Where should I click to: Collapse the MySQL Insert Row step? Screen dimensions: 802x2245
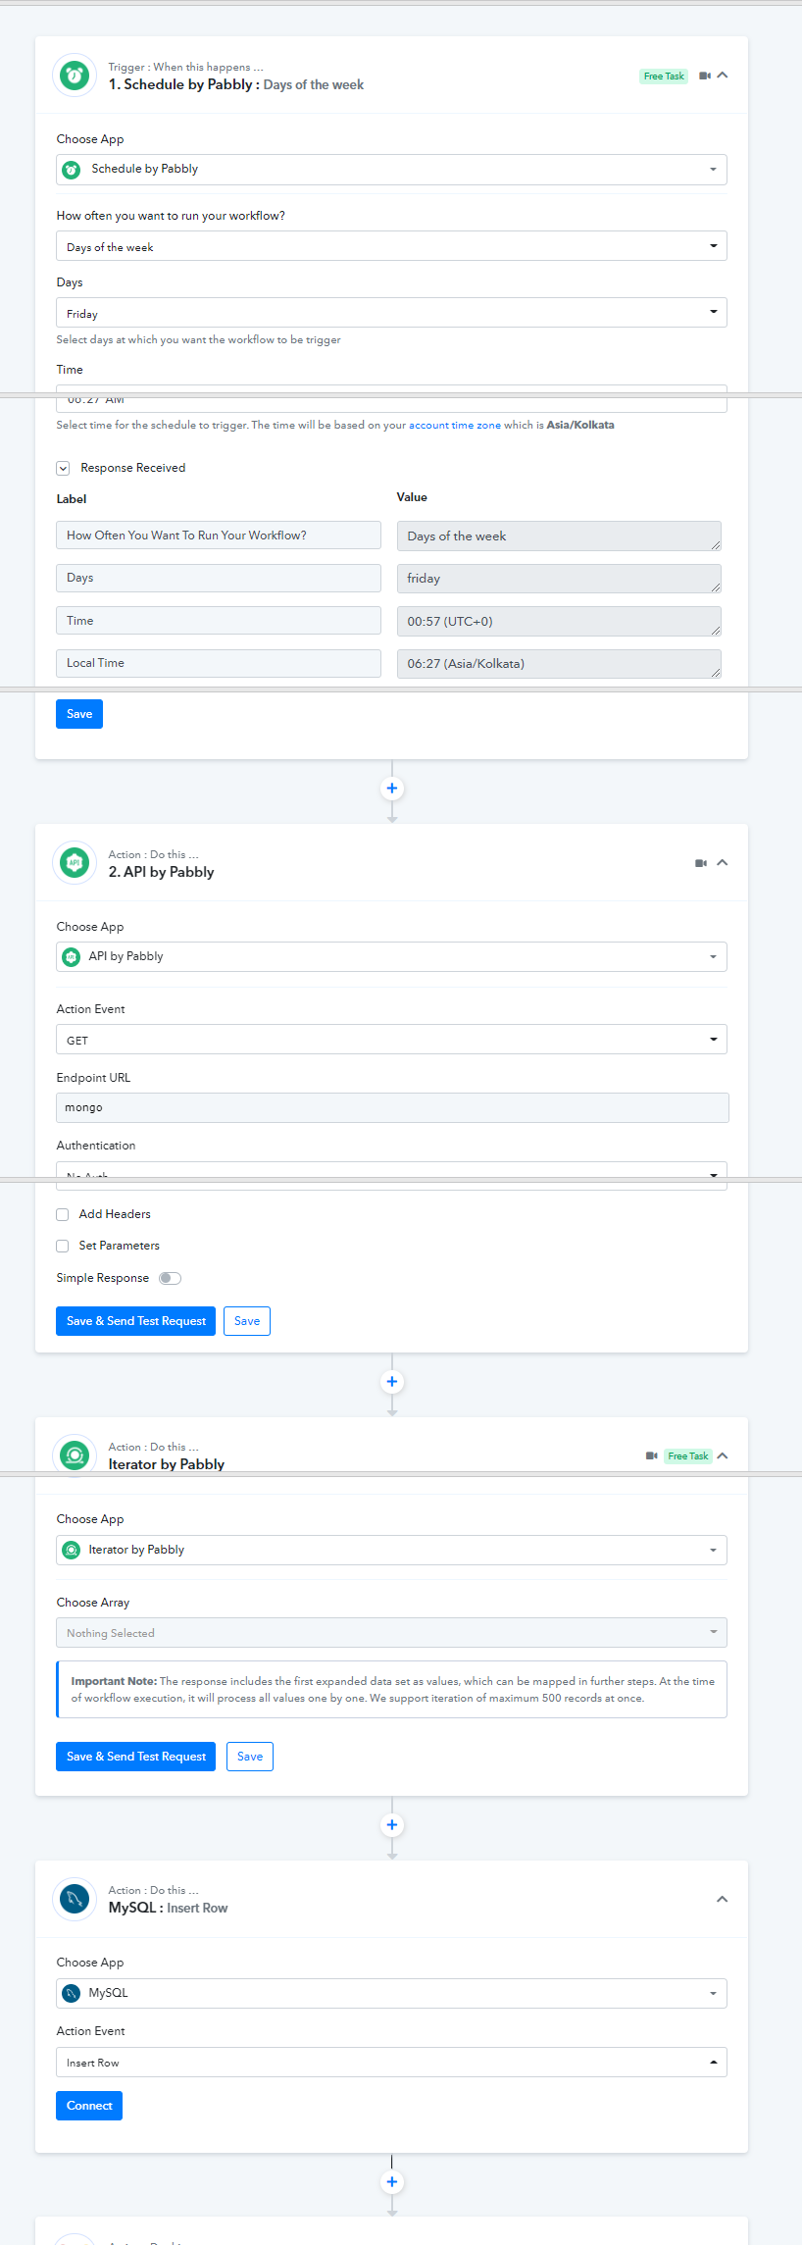723,1899
